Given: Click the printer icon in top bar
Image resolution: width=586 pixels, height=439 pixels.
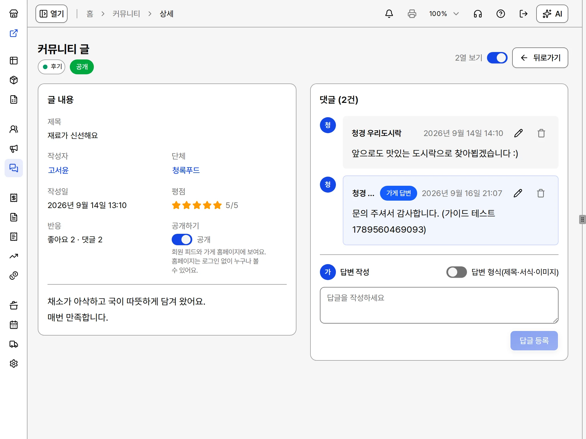Looking at the screenshot, I should 412,14.
